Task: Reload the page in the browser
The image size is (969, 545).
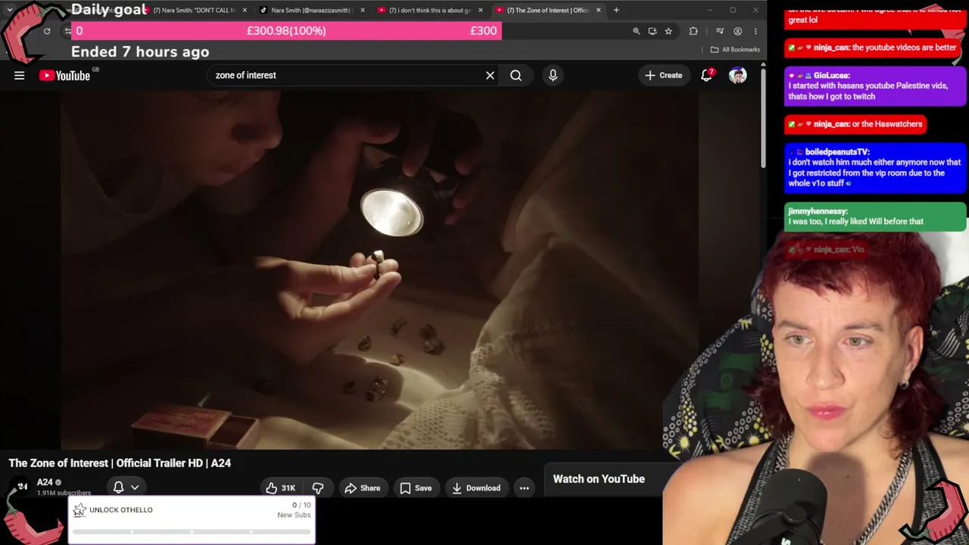Action: click(x=47, y=31)
